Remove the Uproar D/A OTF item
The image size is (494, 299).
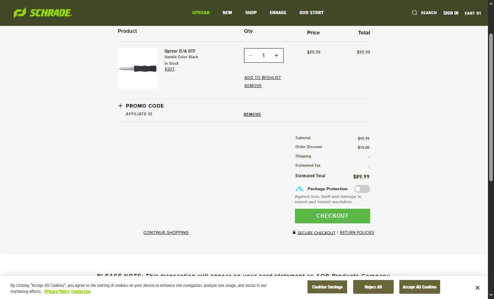[253, 86]
